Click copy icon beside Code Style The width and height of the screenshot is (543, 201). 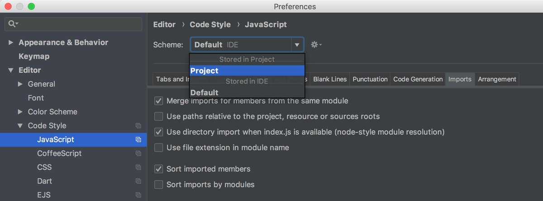pos(138,126)
